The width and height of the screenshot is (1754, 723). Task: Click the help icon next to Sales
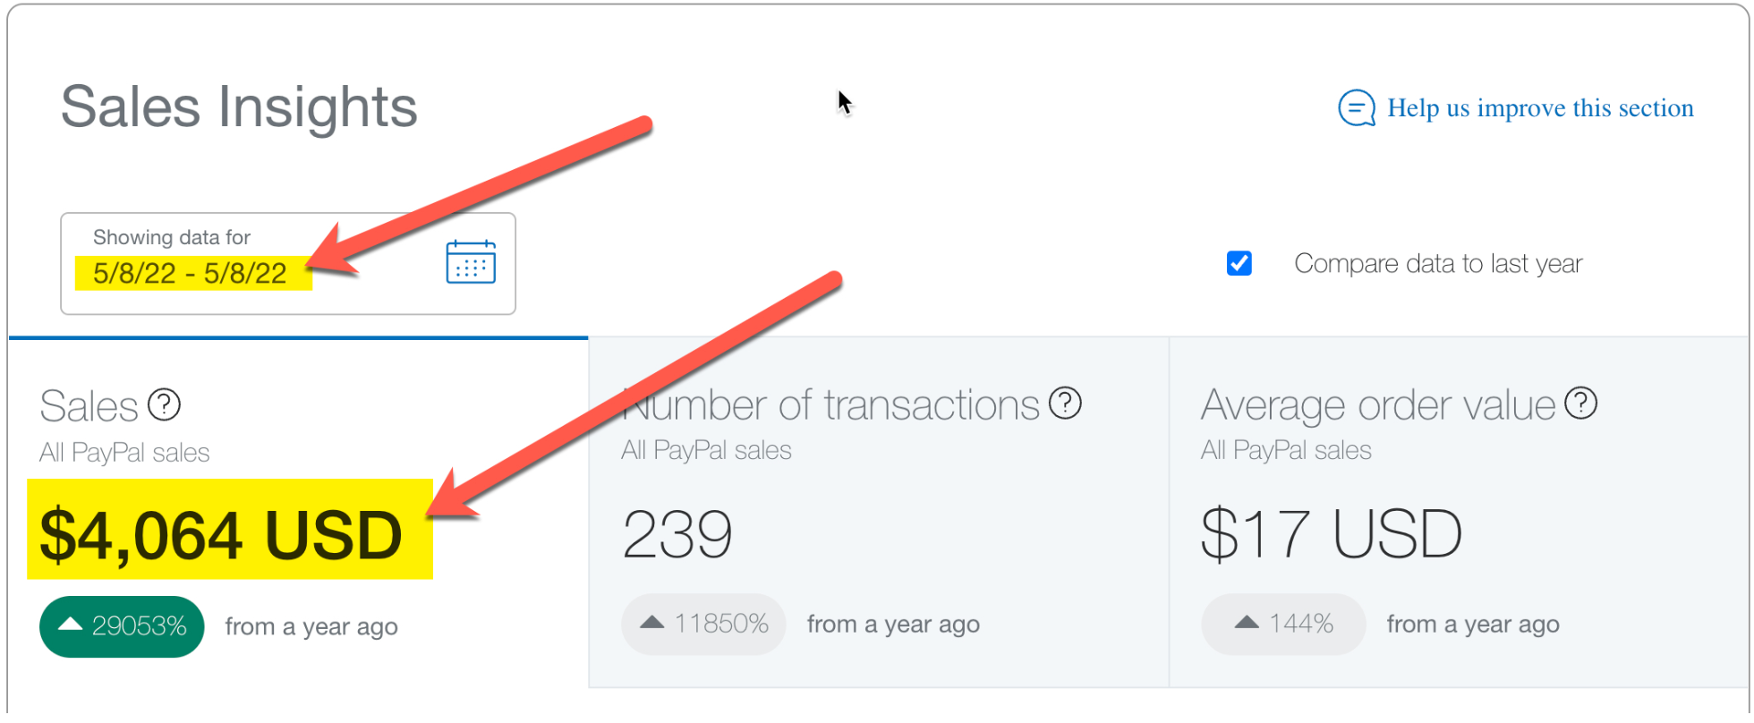[x=164, y=404]
